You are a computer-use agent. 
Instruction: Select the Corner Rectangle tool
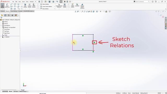click(x=11, y=7)
